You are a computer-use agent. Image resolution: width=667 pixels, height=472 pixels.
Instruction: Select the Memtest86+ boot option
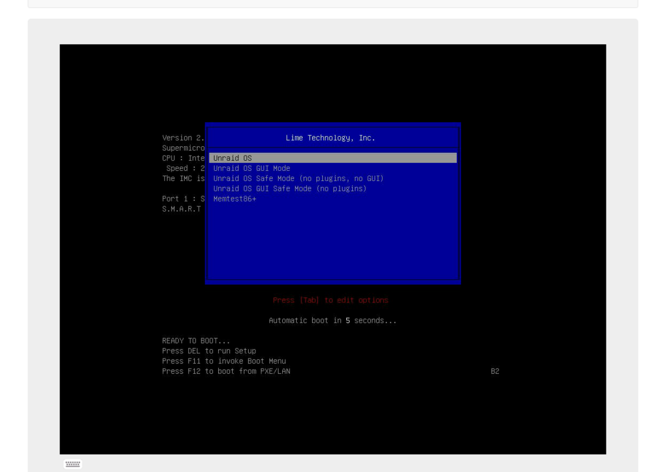[234, 199]
